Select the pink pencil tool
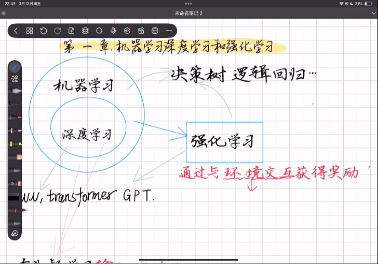This screenshot has width=378, height=264. [x=15, y=130]
